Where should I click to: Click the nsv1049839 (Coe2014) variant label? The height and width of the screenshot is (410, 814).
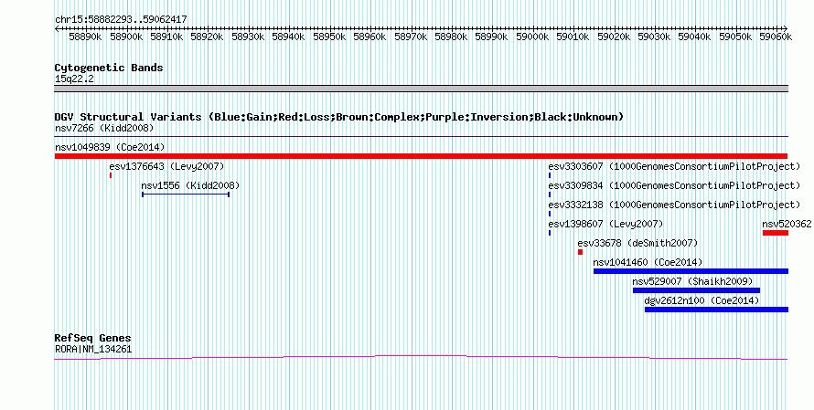[x=110, y=147]
